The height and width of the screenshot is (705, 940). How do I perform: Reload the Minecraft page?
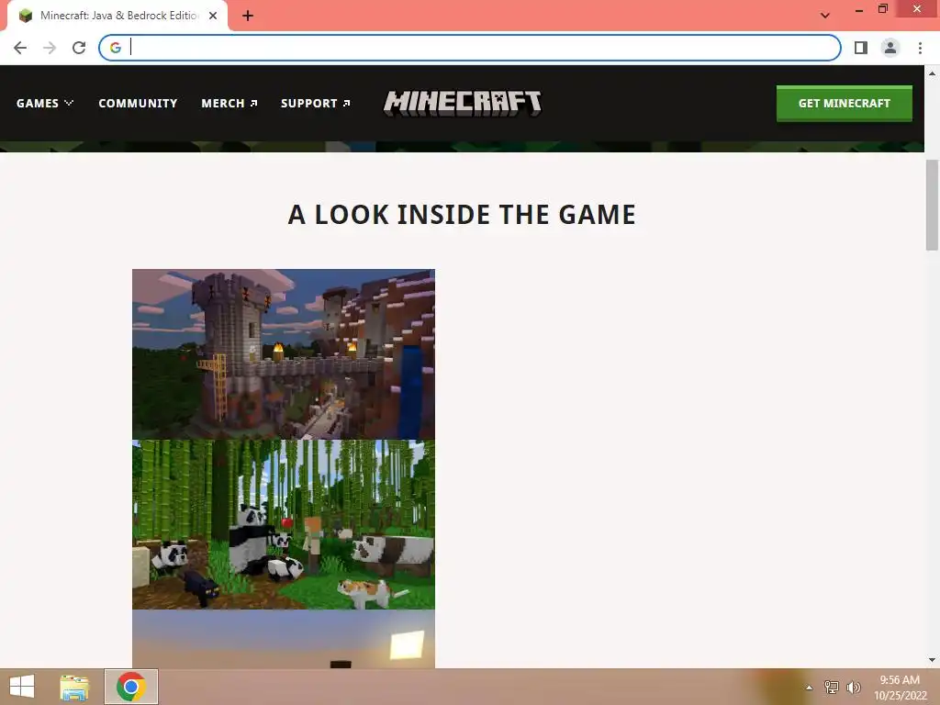point(79,48)
